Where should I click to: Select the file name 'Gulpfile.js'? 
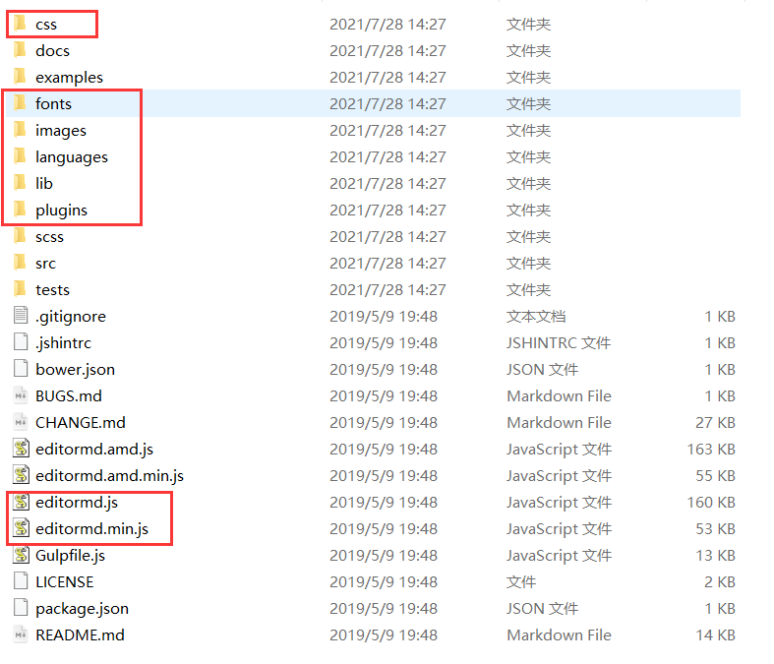point(70,557)
